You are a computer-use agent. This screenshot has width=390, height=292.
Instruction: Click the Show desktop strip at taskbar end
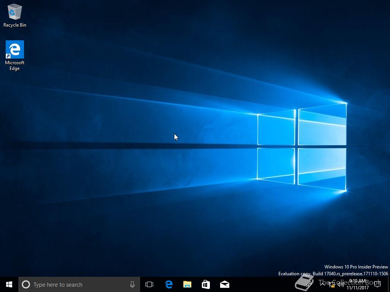pyautogui.click(x=389, y=284)
